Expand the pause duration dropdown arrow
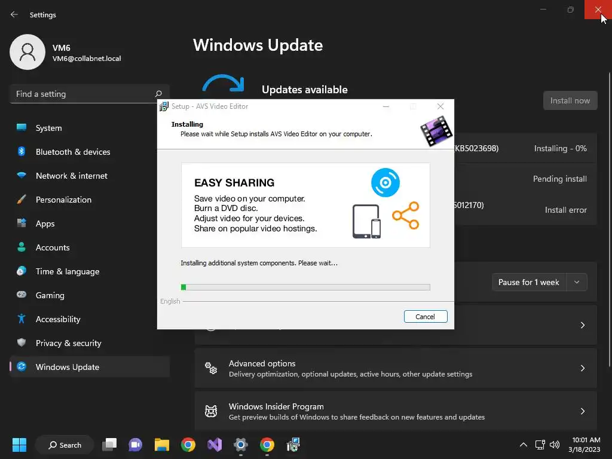 (x=577, y=282)
